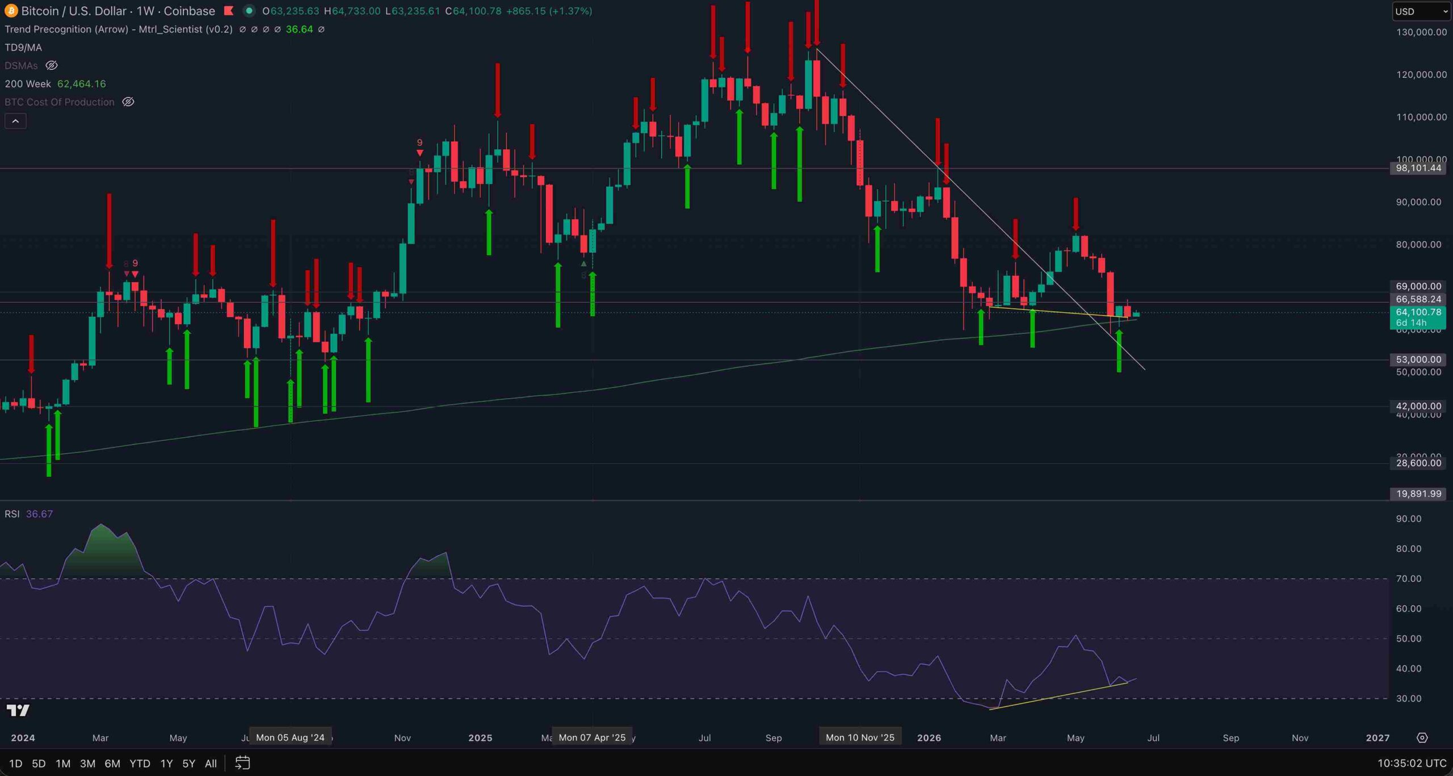The height and width of the screenshot is (776, 1453).
Task: Select the RSI indicator legend
Action: point(12,514)
